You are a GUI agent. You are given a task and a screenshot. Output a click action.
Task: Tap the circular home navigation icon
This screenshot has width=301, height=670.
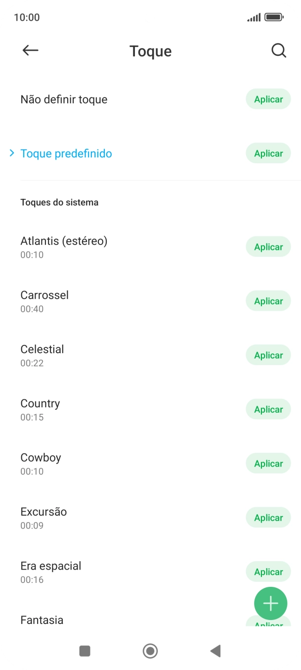(x=150, y=651)
